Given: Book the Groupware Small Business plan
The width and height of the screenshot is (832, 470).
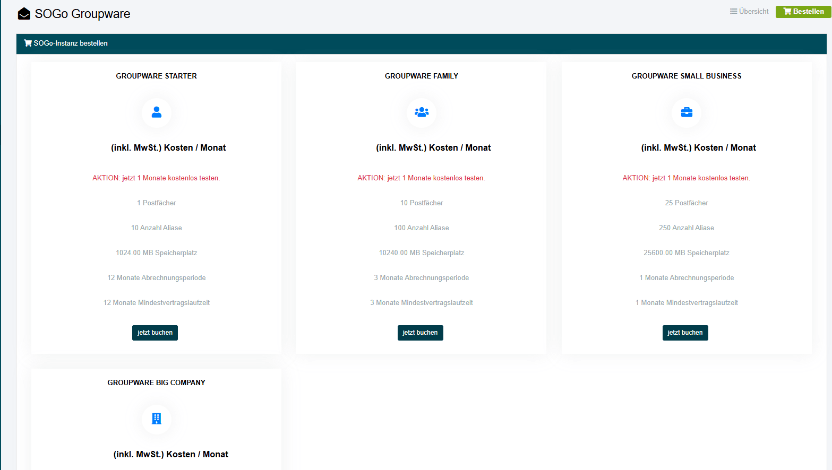Looking at the screenshot, I should [685, 333].
